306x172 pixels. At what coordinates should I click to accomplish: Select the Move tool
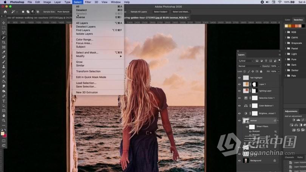point(4,23)
